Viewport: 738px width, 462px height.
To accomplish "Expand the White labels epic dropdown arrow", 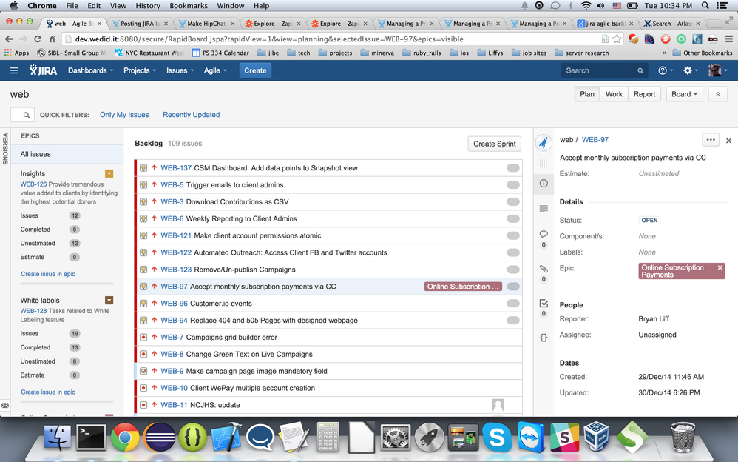I will pos(109,301).
